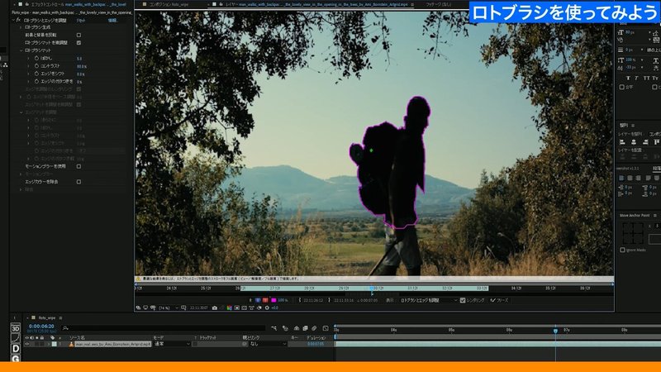The width and height of the screenshot is (661, 372).
Task: Click the current-time marker in Layer panel ruler
Action: pyautogui.click(x=371, y=289)
